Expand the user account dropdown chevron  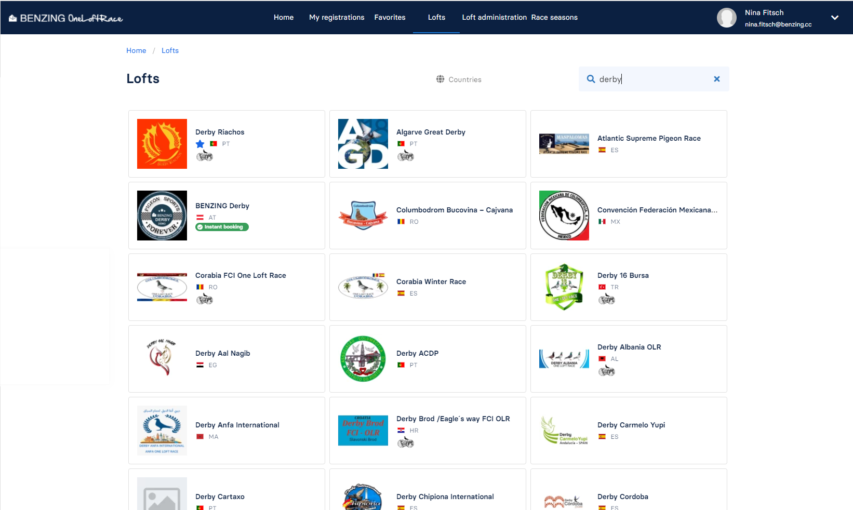coord(834,18)
